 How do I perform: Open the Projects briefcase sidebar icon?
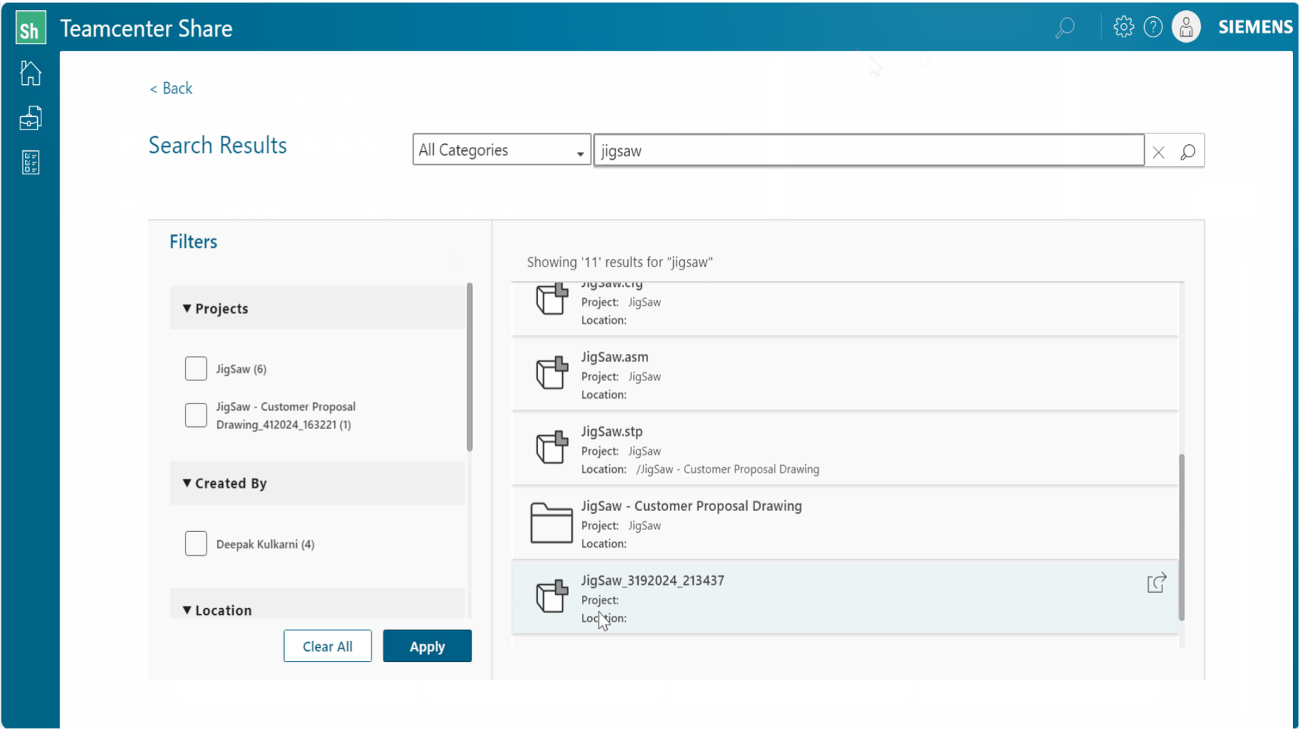coord(30,117)
